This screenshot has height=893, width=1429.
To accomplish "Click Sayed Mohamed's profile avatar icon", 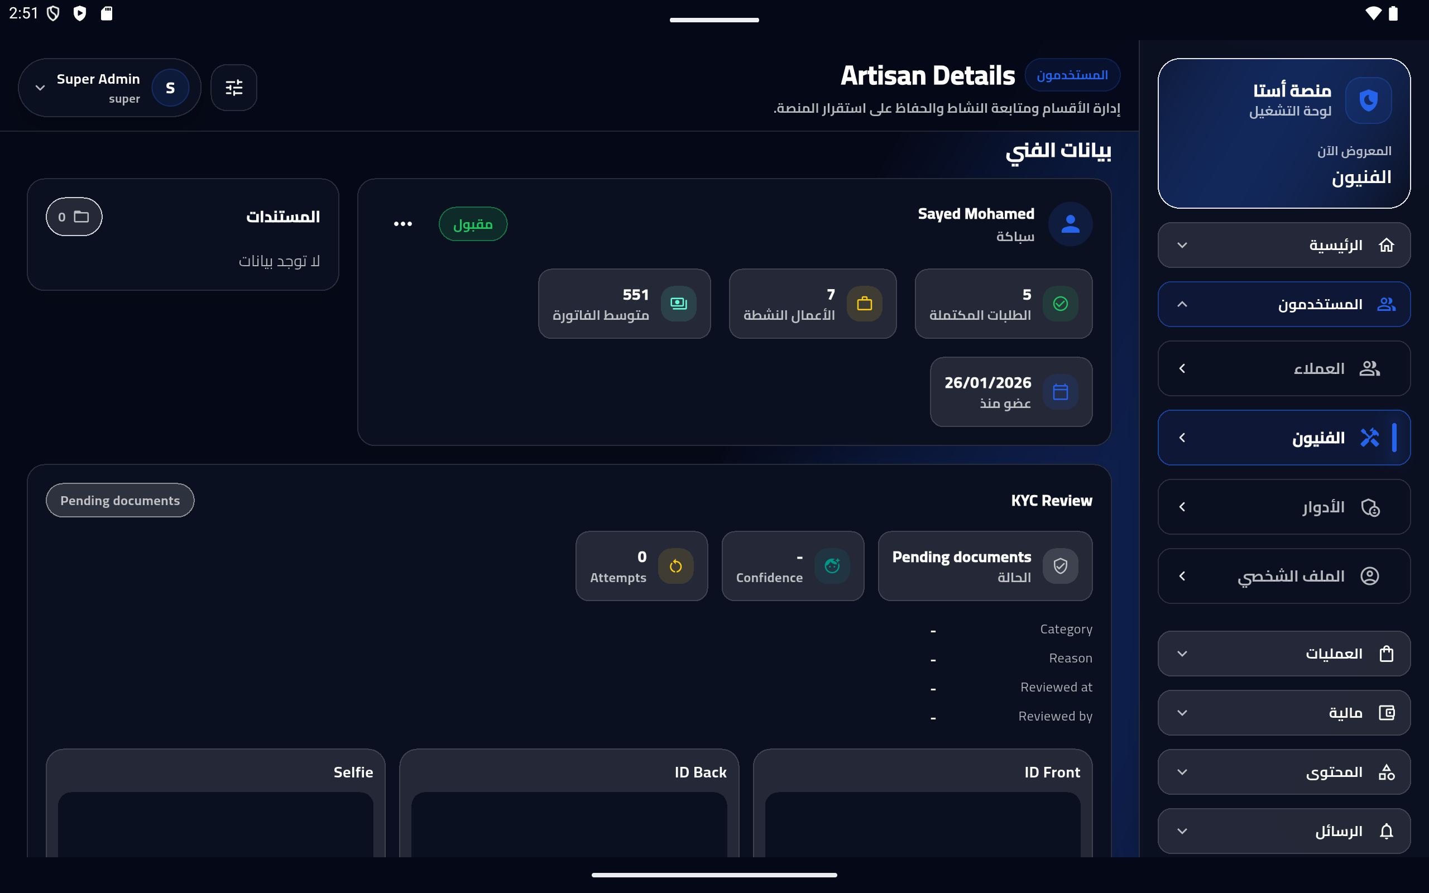I will (x=1070, y=224).
